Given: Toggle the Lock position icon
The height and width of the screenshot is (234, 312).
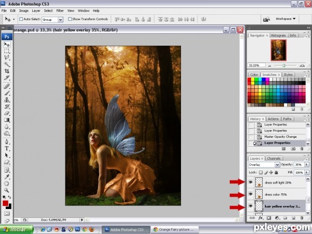Looking at the screenshot, I should click(x=271, y=173).
